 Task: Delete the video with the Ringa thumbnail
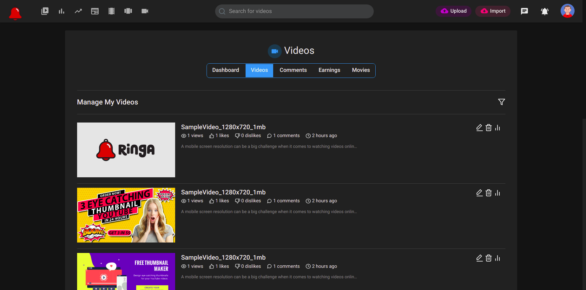point(489,128)
